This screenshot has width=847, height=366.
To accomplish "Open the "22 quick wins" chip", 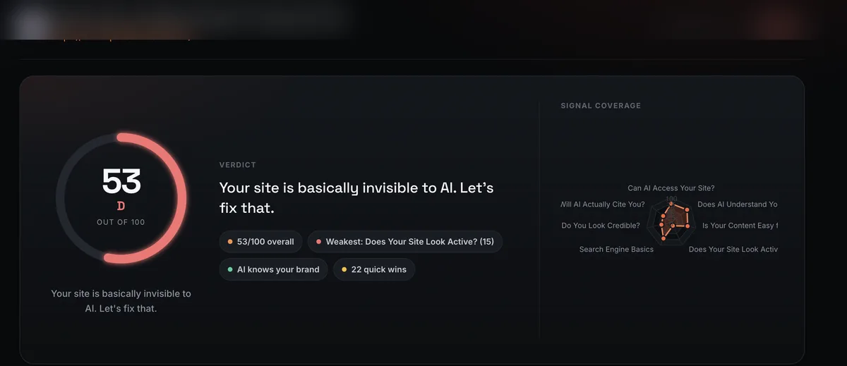I will click(x=374, y=269).
